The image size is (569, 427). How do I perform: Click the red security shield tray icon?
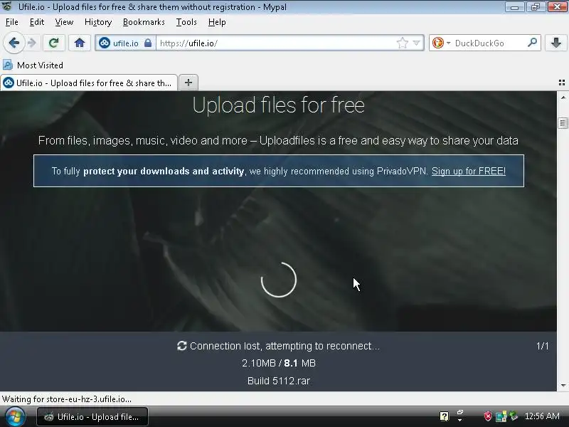pos(488,416)
